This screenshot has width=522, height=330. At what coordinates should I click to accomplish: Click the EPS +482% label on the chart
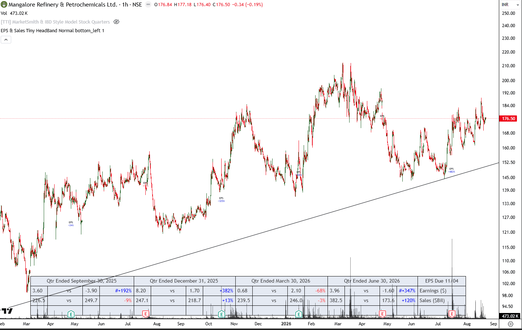tap(452, 170)
